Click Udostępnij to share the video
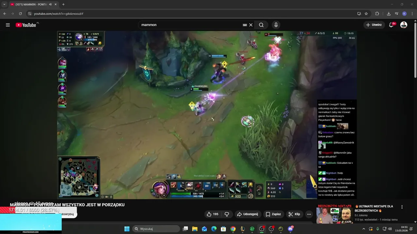 click(248, 214)
